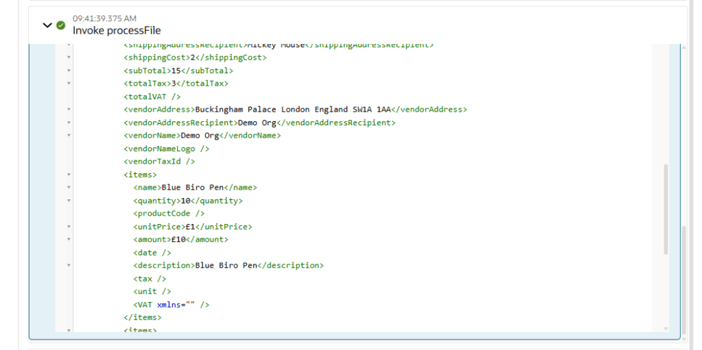Image resolution: width=702 pixels, height=350 pixels.
Task: Click the down arrow of XML scrollbar
Action: 665,329
